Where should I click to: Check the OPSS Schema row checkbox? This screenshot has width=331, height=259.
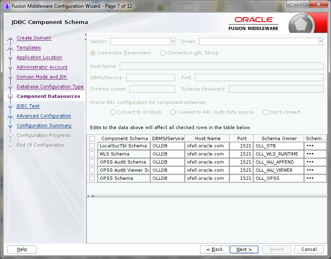click(x=92, y=178)
